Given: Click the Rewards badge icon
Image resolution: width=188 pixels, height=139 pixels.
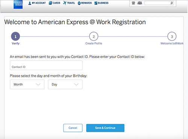Looking at the screenshot, I should coord(79,3).
